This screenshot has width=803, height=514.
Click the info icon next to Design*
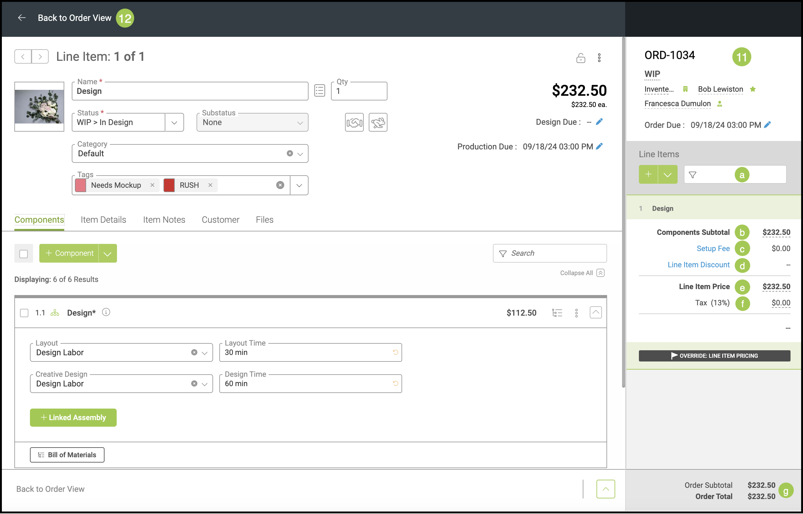tap(106, 313)
